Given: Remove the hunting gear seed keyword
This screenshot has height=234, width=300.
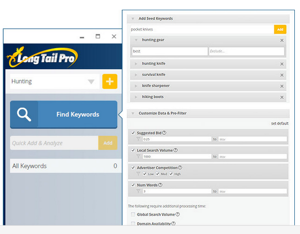Looking at the screenshot, I should [x=282, y=40].
